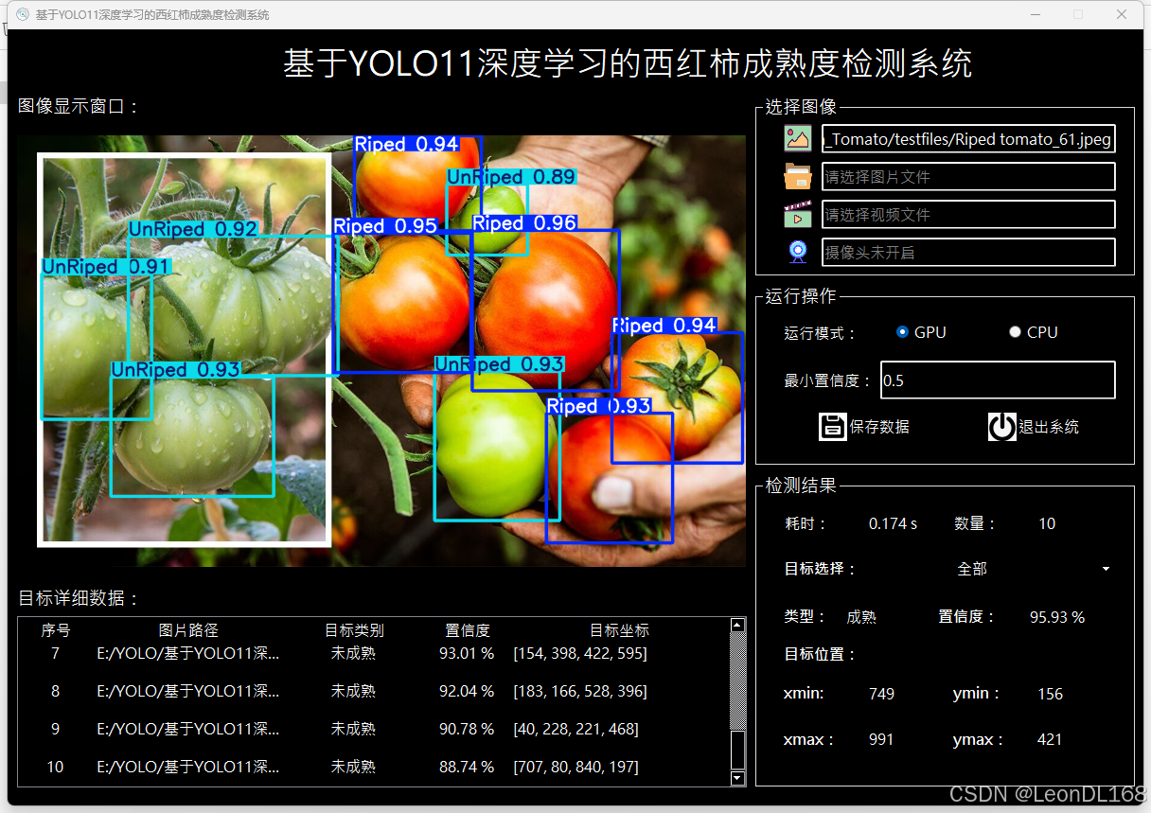Click the video file selection clapperboard icon
This screenshot has height=813, width=1151.
[798, 214]
